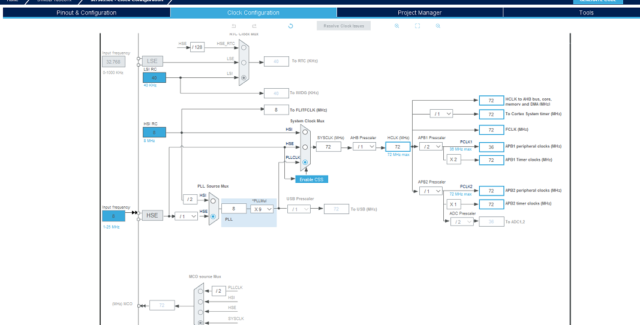Select LSE in RTC Clock Mux
Screen dimensions: 640x325
[x=244, y=62]
